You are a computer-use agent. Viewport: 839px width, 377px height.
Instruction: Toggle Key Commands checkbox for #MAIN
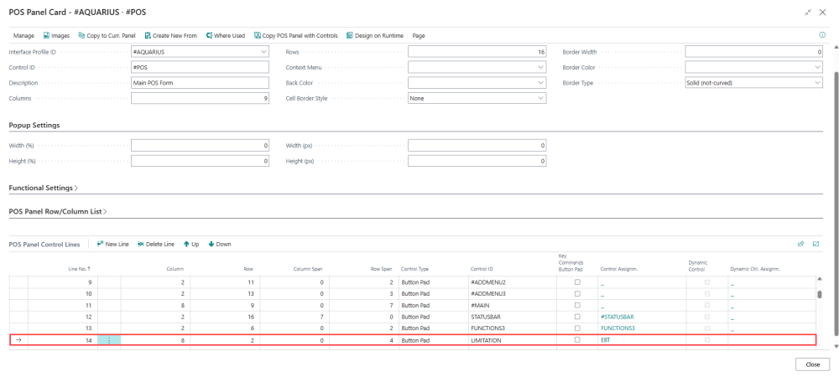coord(577,306)
